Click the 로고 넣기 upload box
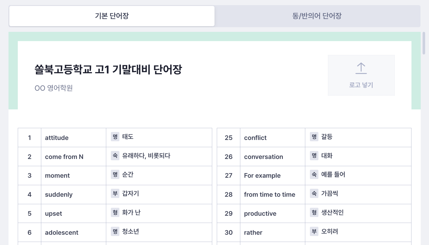 (x=361, y=75)
